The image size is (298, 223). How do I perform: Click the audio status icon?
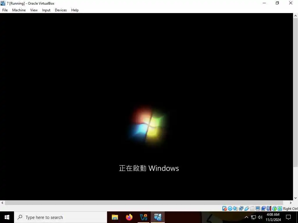235,208
